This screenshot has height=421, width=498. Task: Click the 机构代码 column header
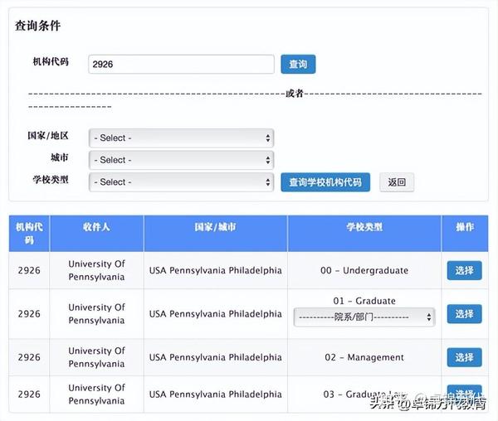coord(29,234)
